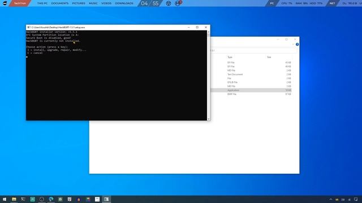
Task: Click the setup.exe path in console title
Action: [x=58, y=27]
